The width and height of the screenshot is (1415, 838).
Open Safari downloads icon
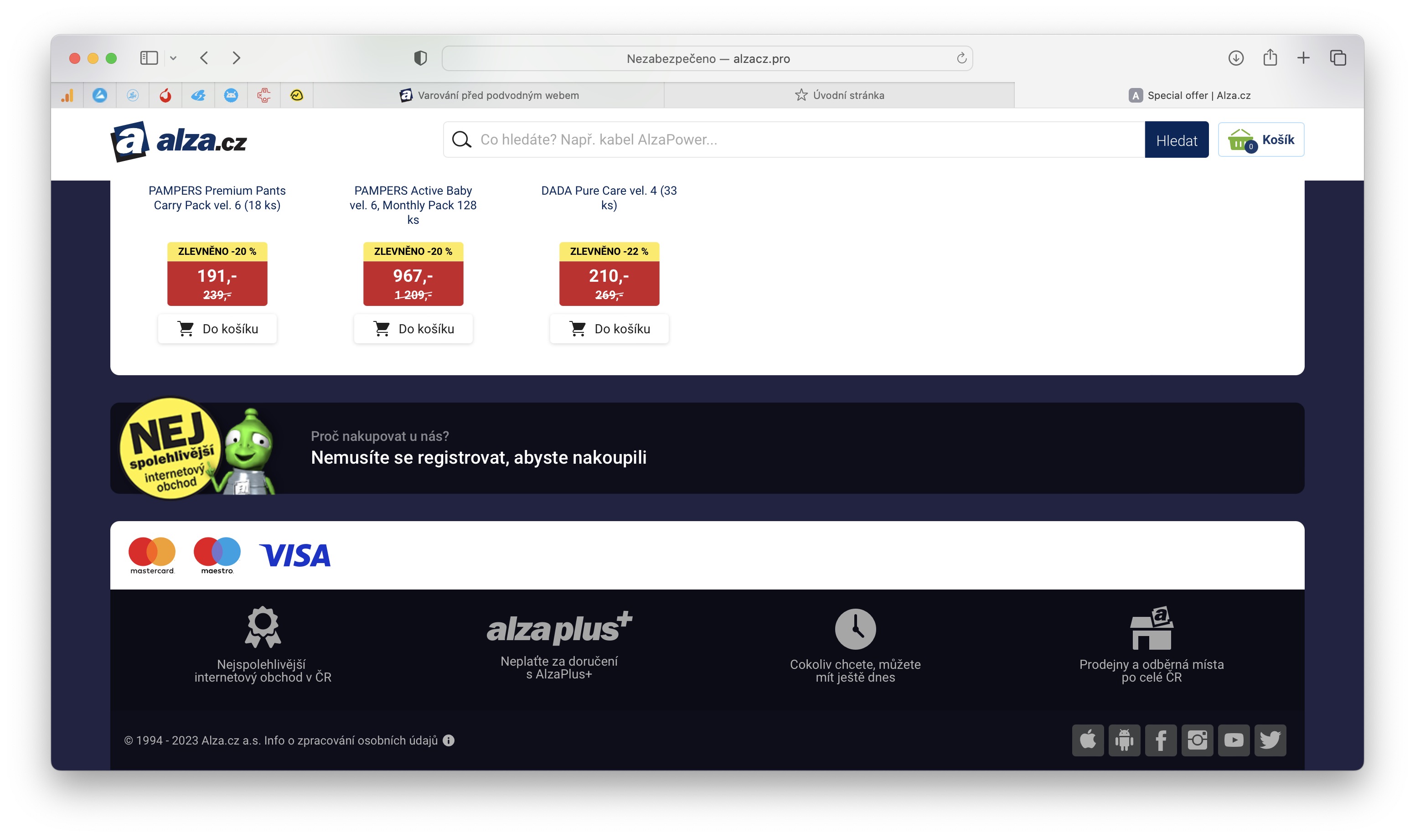tap(1236, 58)
